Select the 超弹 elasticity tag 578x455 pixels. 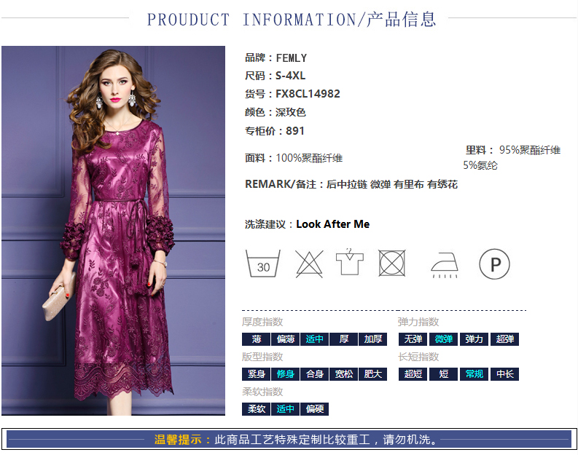504,339
